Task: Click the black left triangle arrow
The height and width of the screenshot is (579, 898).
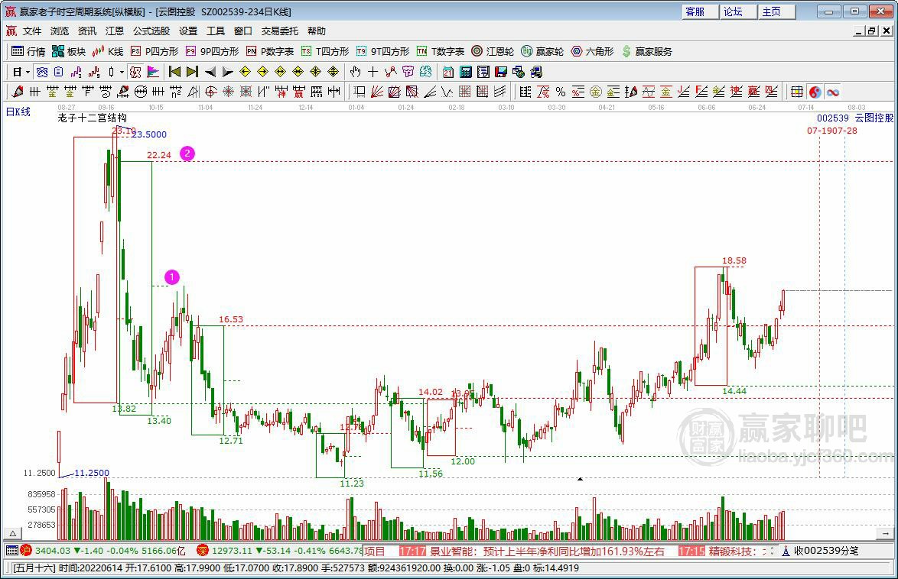Action: click(x=210, y=72)
